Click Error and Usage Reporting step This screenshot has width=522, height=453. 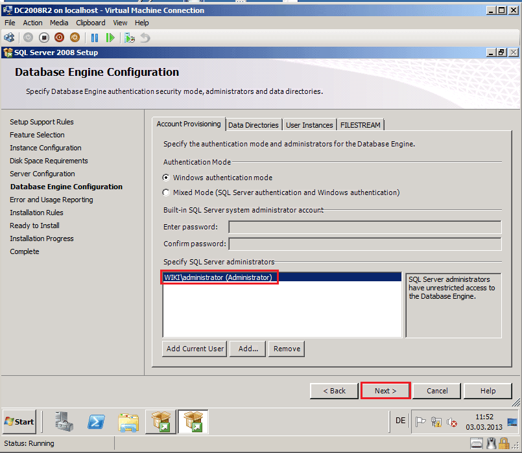click(51, 200)
